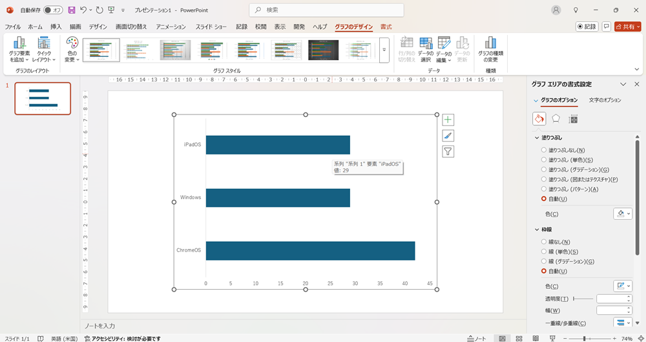Collapse the 枠線 section
The width and height of the screenshot is (646, 342).
(x=537, y=230)
